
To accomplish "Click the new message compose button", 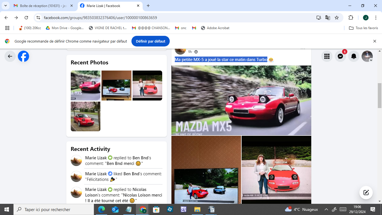I will pos(366,193).
